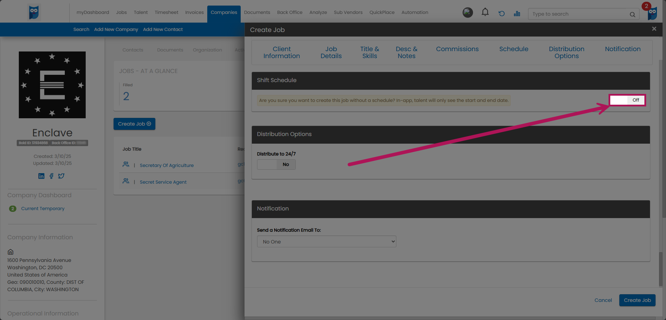Close the Create Job panel

coord(654,29)
